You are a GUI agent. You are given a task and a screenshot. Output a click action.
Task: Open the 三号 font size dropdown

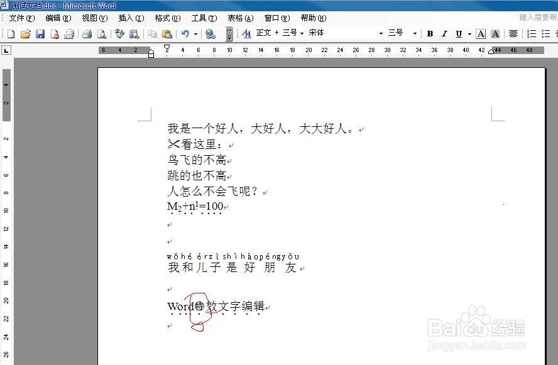click(413, 34)
